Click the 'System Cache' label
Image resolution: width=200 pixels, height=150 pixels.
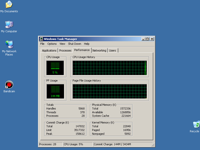(100, 116)
